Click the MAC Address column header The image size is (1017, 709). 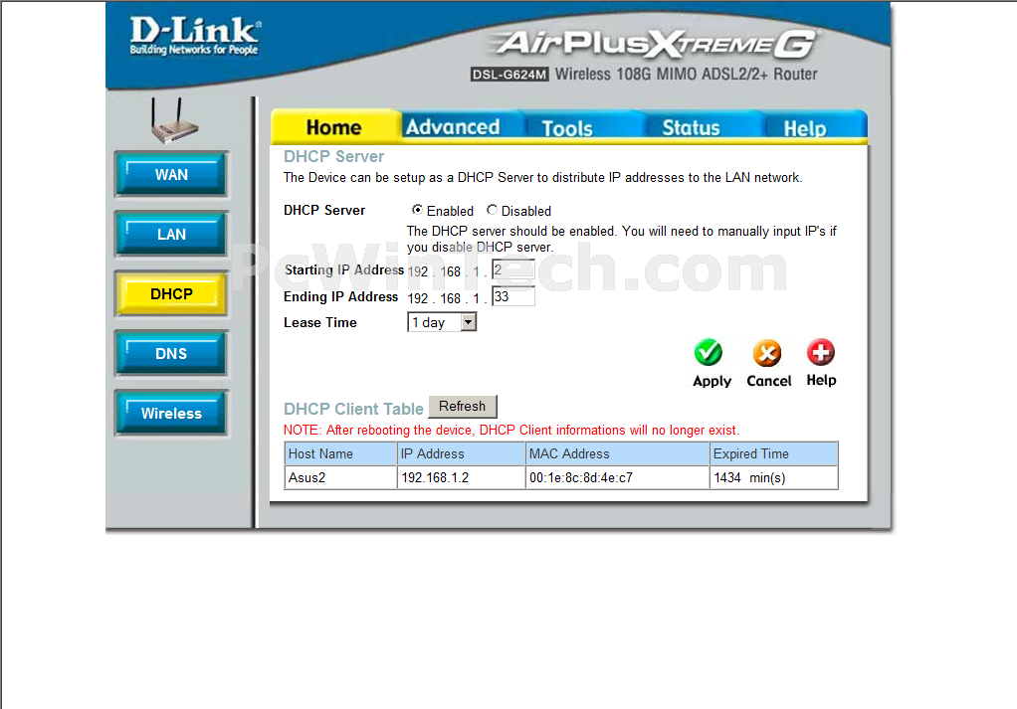click(x=617, y=453)
